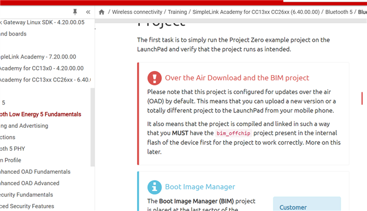The width and height of the screenshot is (367, 211).
Task: Open Wireless connectivity breadcrumb
Action: [137, 12]
